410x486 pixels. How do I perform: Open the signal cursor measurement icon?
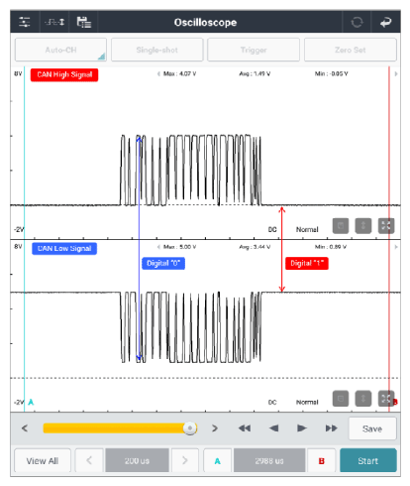pos(54,22)
